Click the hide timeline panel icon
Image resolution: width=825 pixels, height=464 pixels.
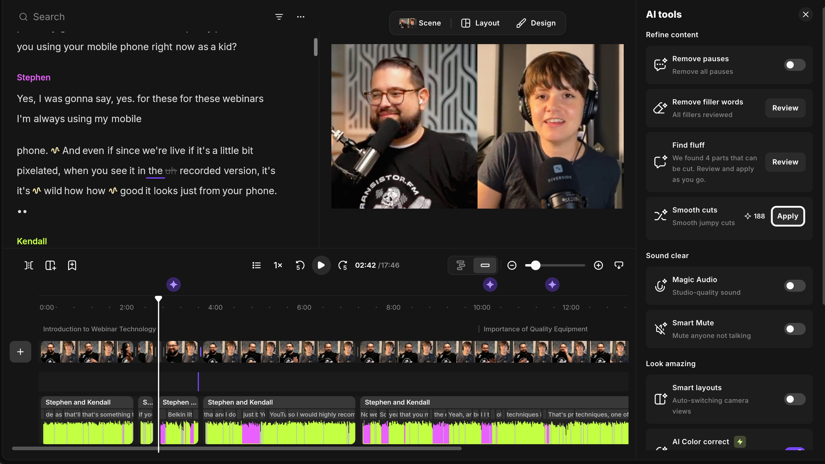pos(619,265)
